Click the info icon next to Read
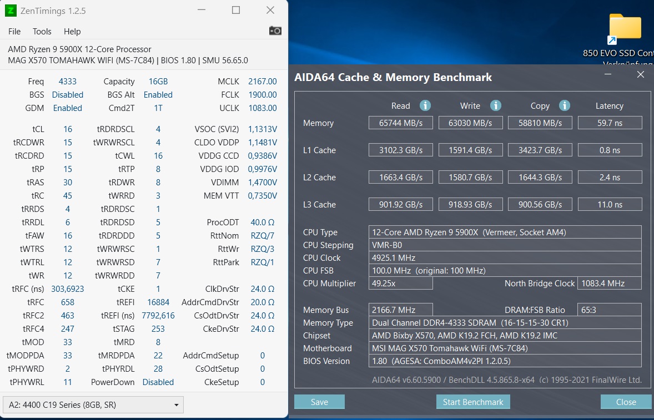 tap(425, 105)
